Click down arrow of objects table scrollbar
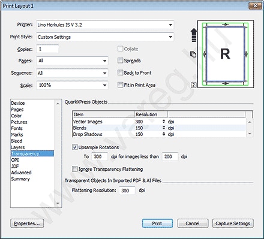Screen dimensions: 264x239 tap(250, 134)
